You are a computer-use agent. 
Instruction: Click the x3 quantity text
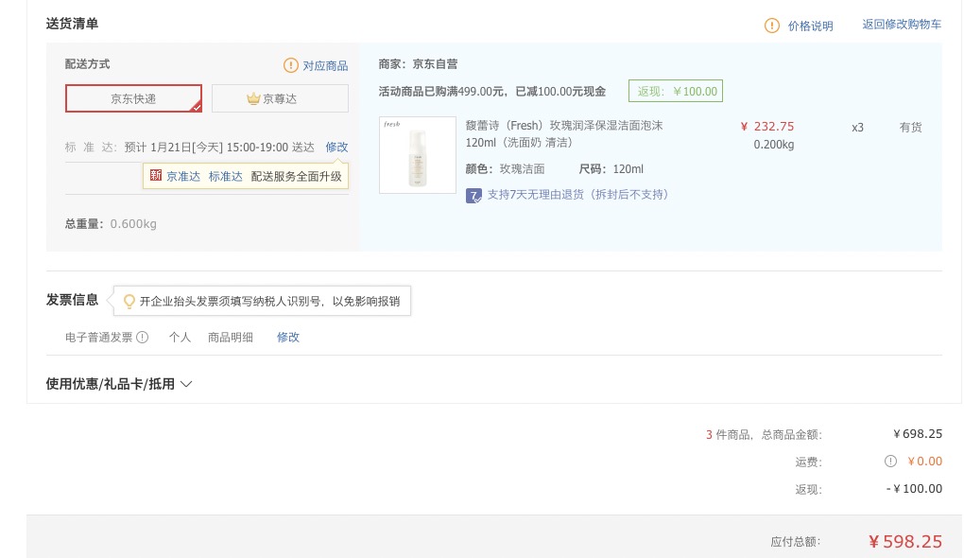click(x=857, y=128)
